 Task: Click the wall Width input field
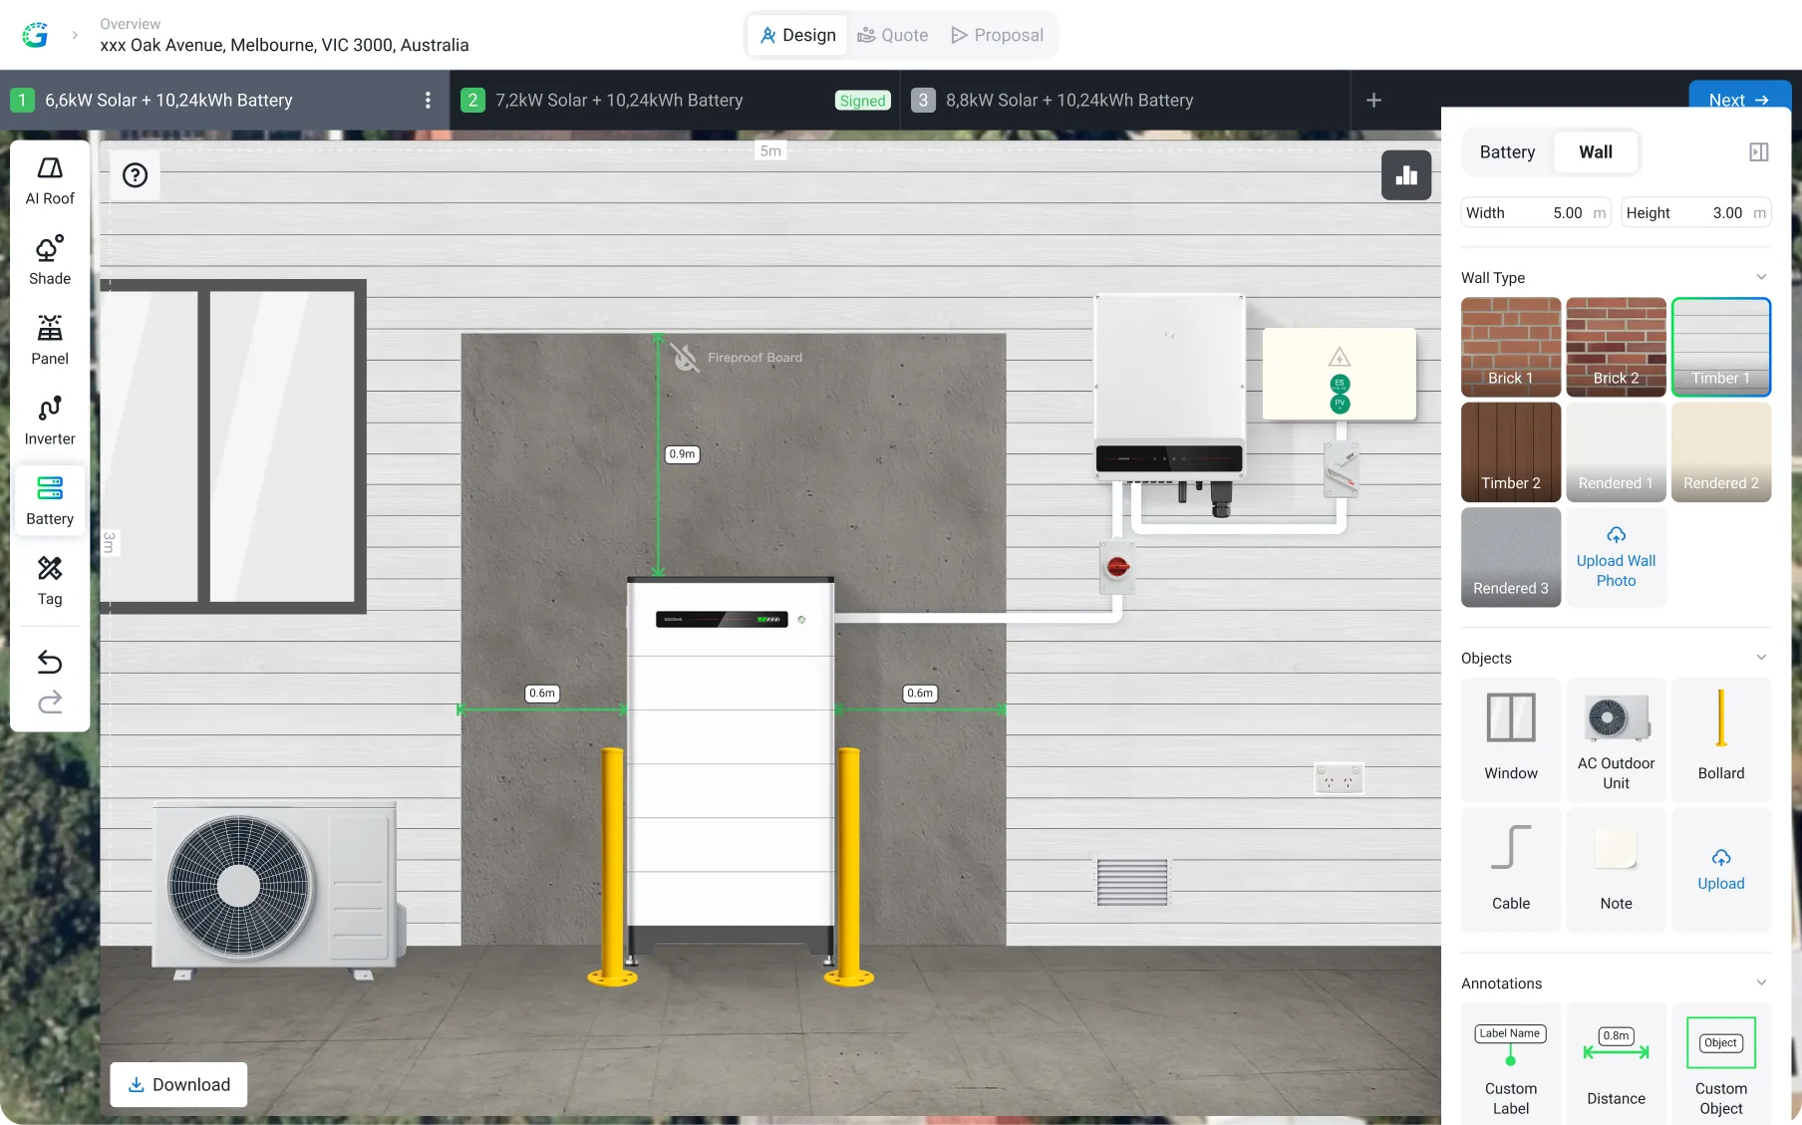point(1535,213)
